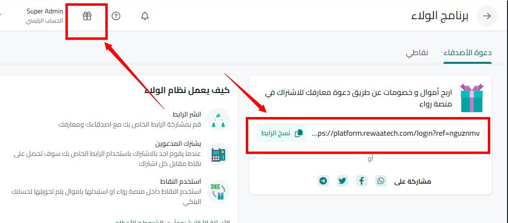Share referral link on Twitter
The height and width of the screenshot is (223, 508).
pos(343,181)
